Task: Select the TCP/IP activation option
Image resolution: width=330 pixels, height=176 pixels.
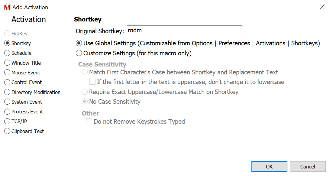Action: [7, 121]
